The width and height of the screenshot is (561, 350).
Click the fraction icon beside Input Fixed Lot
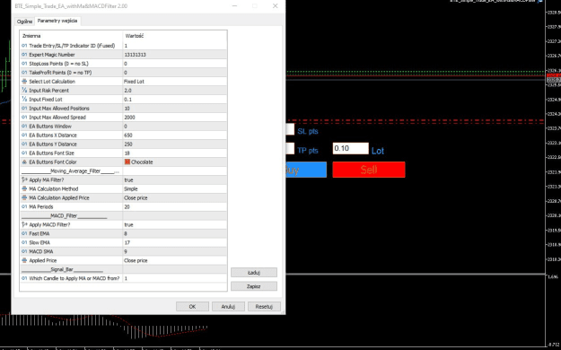24,99
